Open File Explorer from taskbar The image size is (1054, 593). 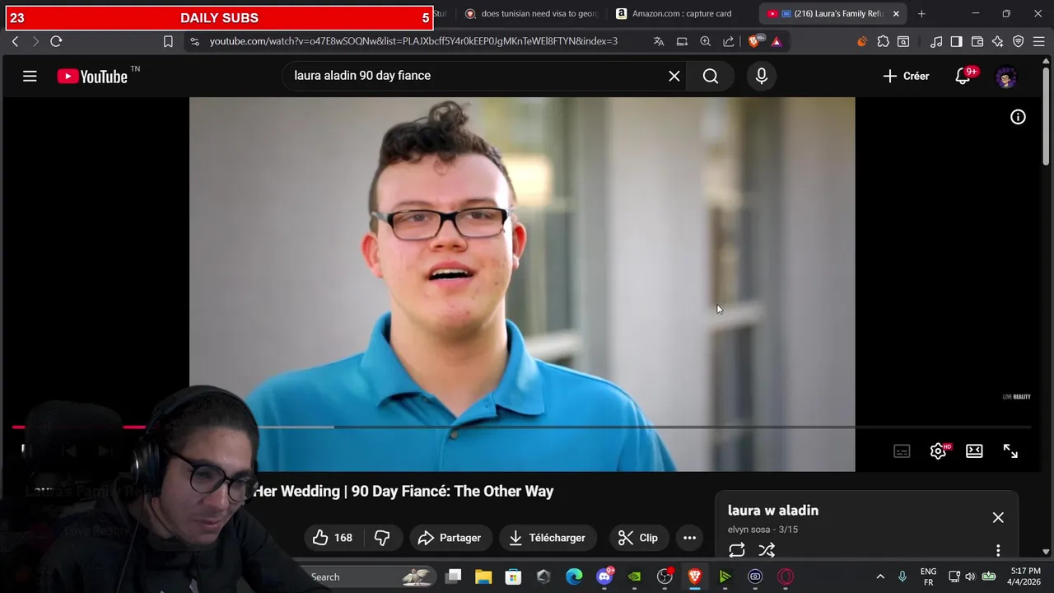[483, 577]
